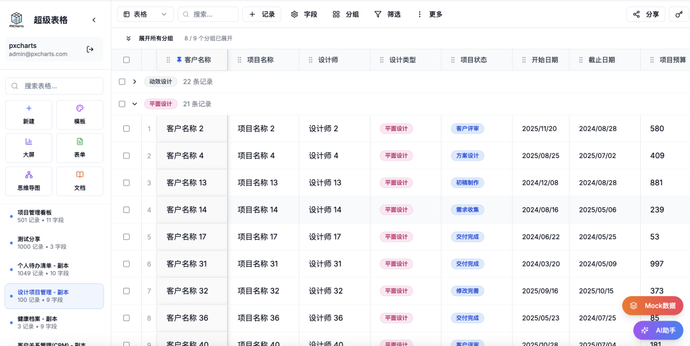Open the 大屏 chart tile

pyautogui.click(x=29, y=148)
